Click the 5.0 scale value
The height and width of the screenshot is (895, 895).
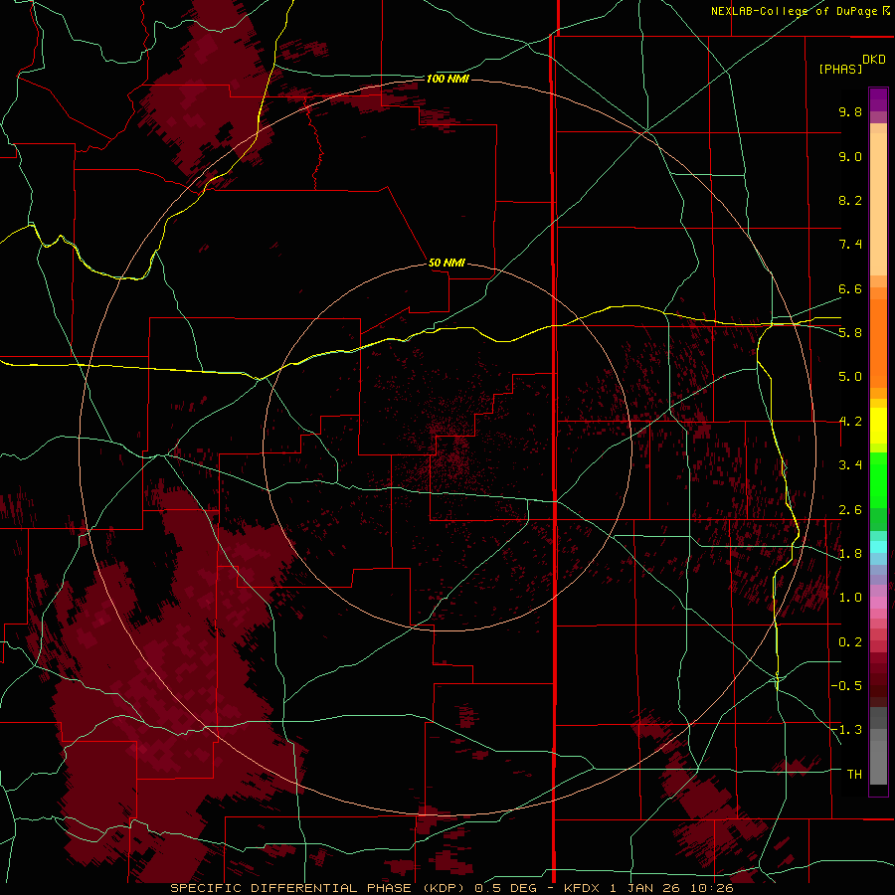point(850,377)
